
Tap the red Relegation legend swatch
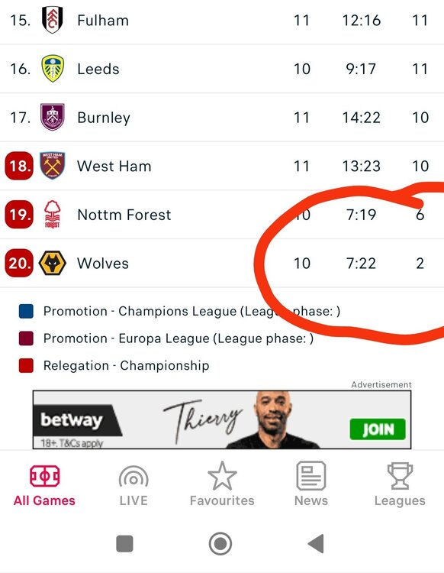tap(26, 365)
